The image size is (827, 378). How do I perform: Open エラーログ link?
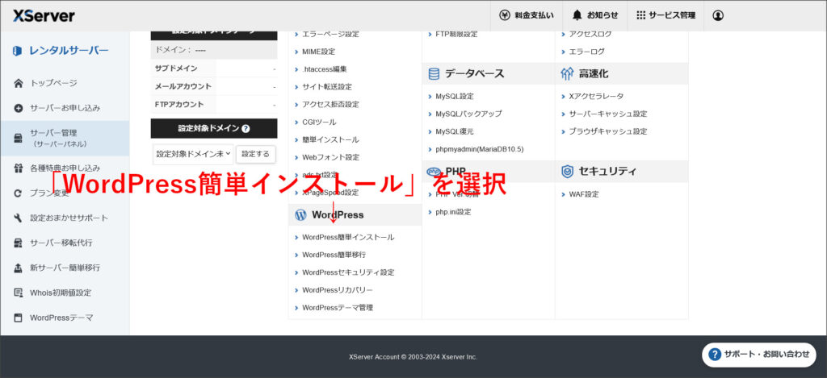coord(586,52)
